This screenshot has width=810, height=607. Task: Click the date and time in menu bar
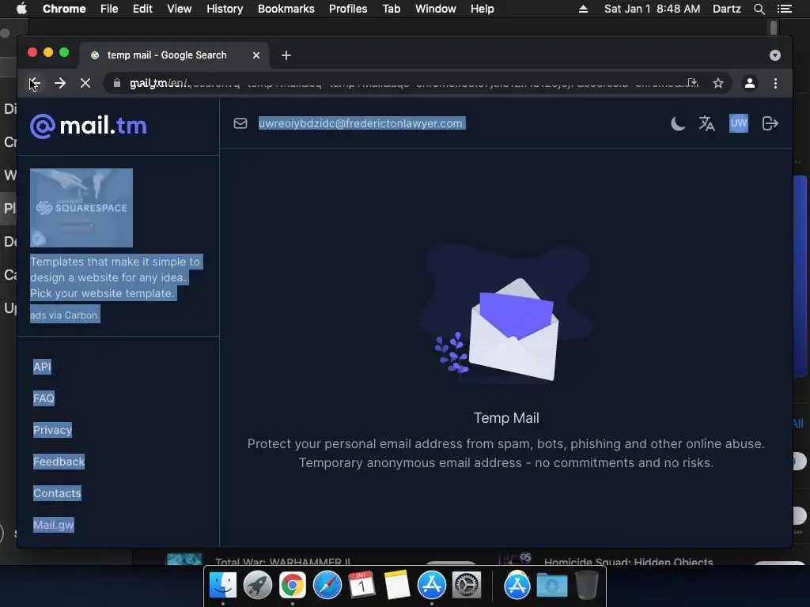(653, 9)
